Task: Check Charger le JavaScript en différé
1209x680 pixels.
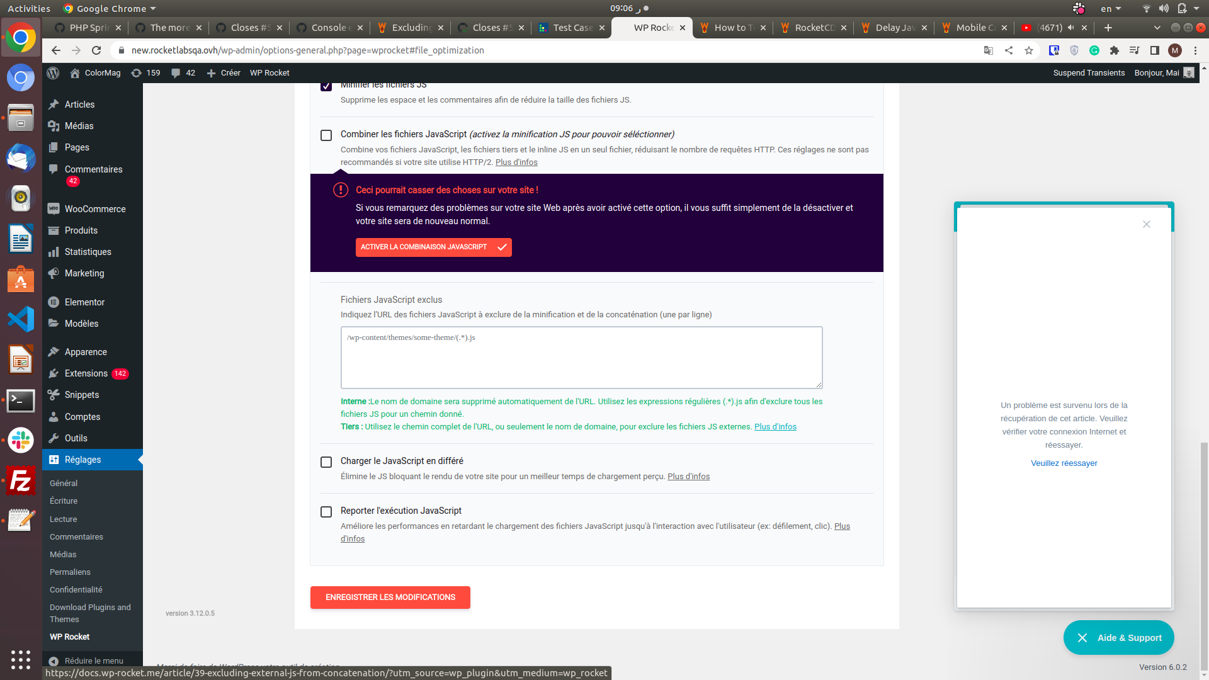Action: tap(326, 462)
